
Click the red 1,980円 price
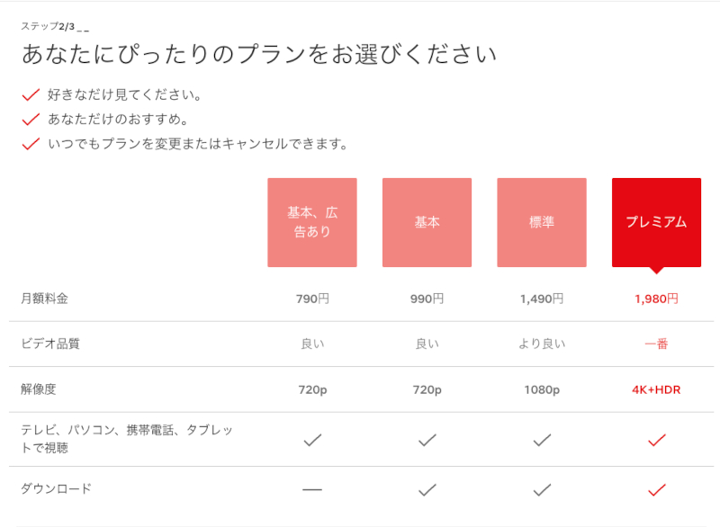(657, 299)
